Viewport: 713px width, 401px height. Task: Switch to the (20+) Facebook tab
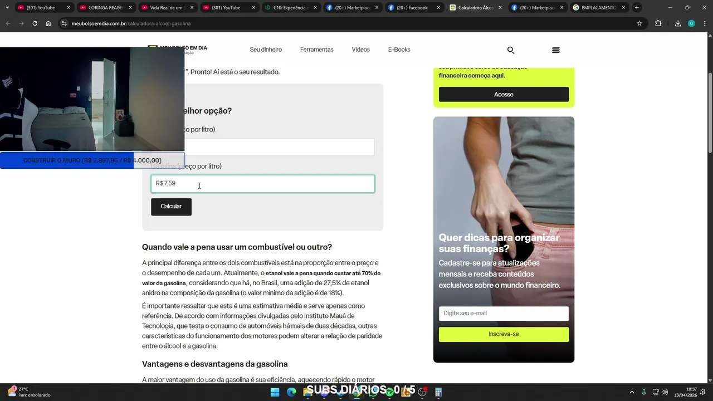tap(413, 8)
